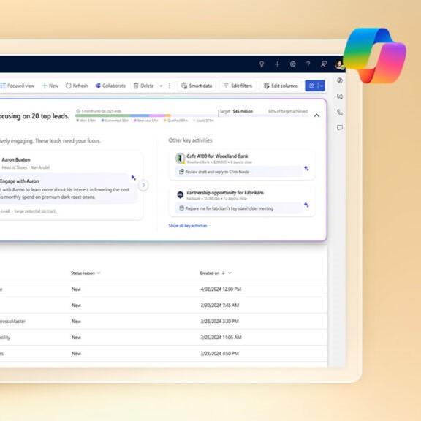The width and height of the screenshot is (421, 421).
Task: Click Copilot sparkle on Cafe A100 card
Action: [306, 168]
